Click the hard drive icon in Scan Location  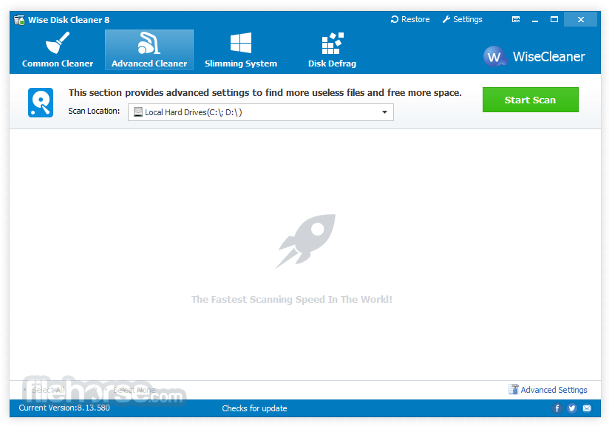tap(138, 112)
